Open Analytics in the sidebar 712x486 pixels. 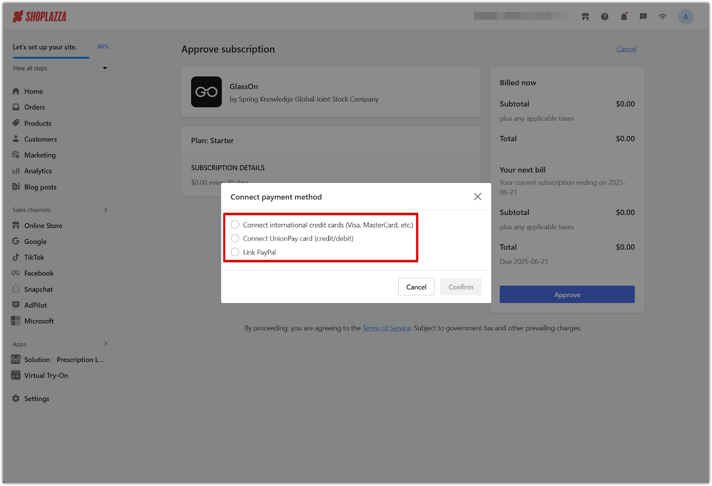(x=38, y=171)
